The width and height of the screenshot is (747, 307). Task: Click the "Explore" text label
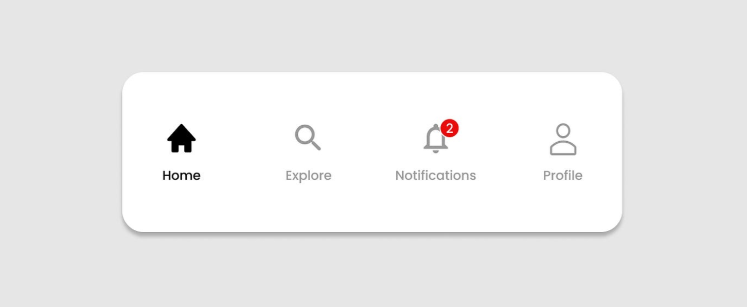coord(308,176)
